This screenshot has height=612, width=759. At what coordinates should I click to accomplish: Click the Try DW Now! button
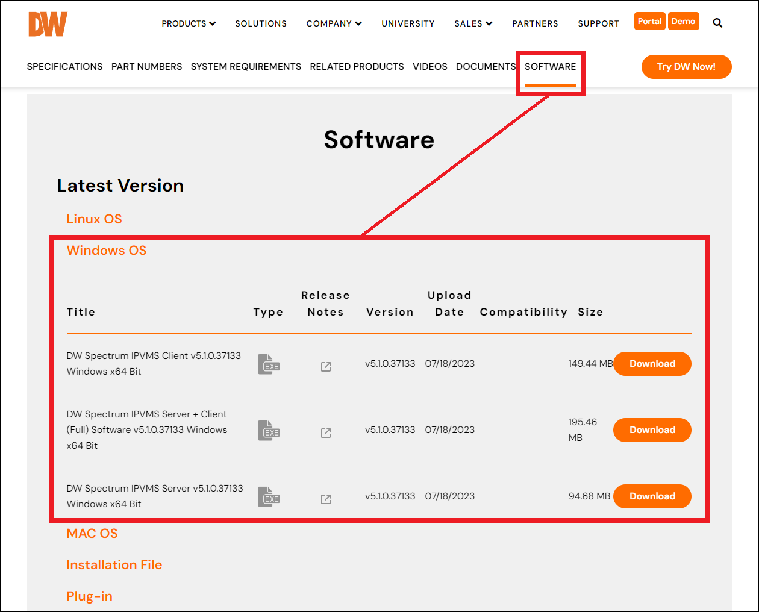(x=686, y=67)
